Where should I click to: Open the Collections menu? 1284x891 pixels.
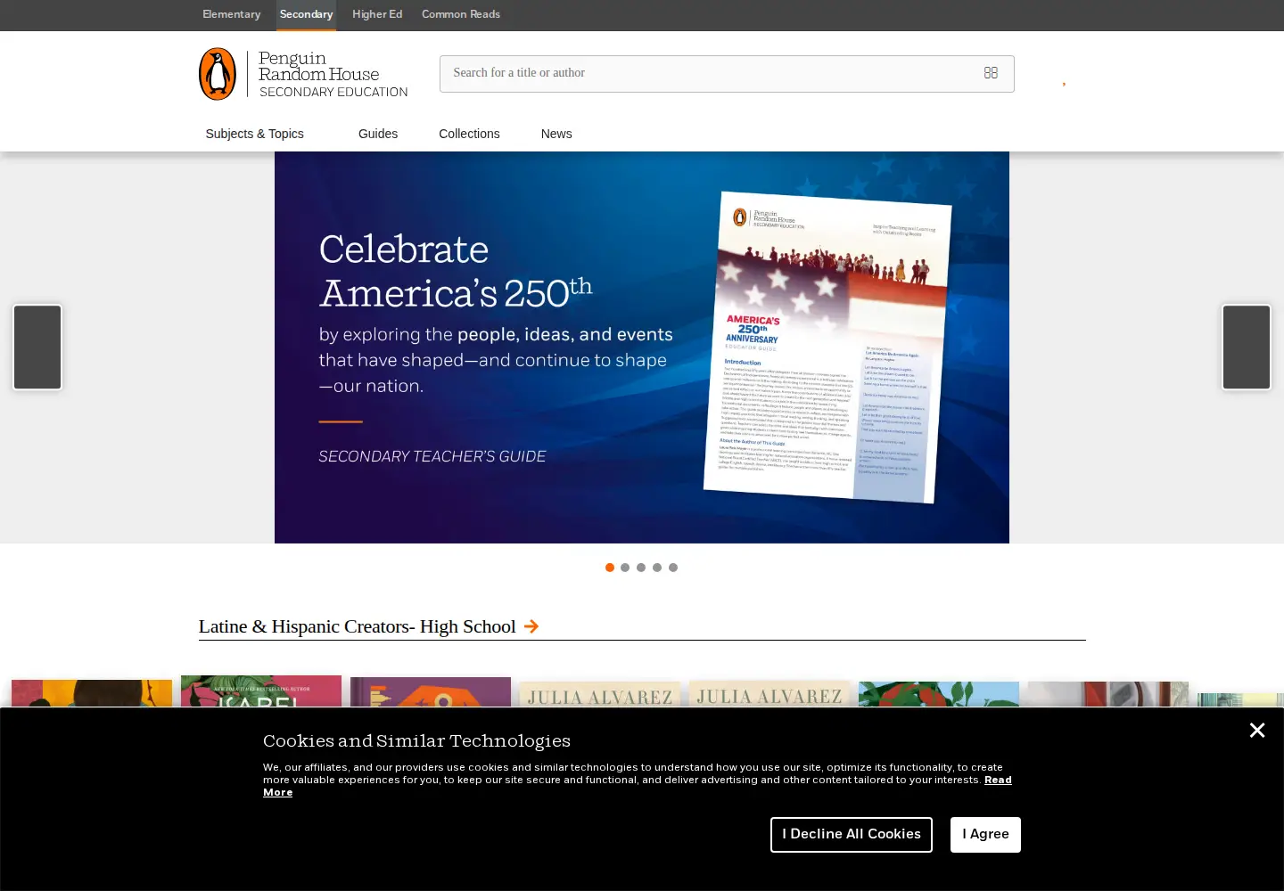[x=469, y=134]
